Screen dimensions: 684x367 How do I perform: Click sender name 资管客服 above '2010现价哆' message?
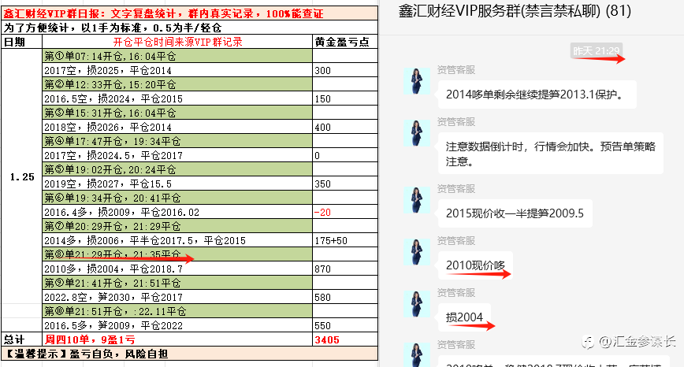point(455,241)
